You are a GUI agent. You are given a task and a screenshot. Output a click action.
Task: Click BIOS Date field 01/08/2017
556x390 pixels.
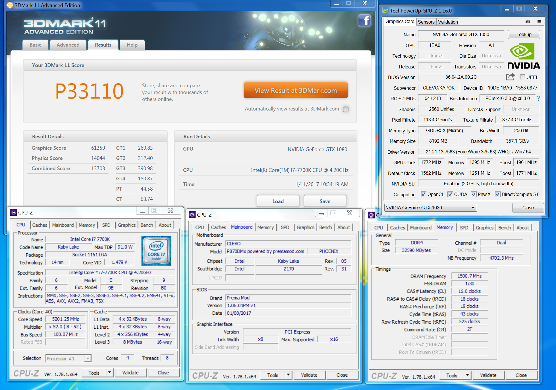tap(289, 313)
